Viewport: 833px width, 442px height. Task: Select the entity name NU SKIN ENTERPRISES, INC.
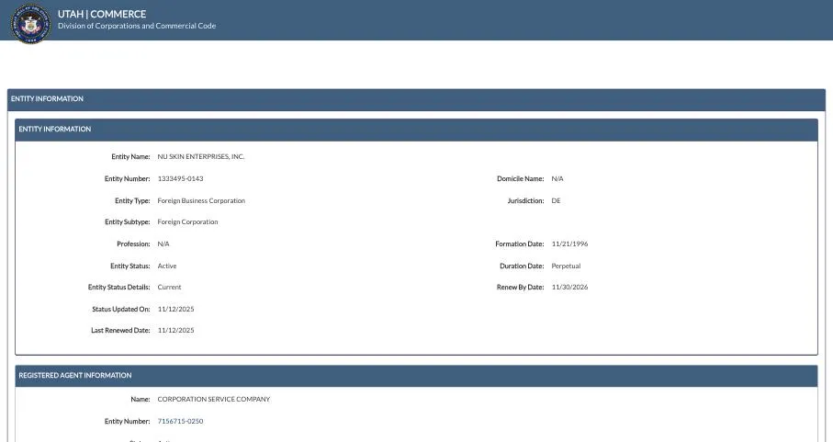click(x=201, y=157)
